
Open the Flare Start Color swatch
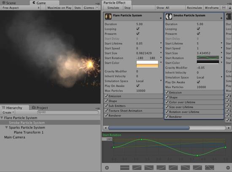(147, 64)
